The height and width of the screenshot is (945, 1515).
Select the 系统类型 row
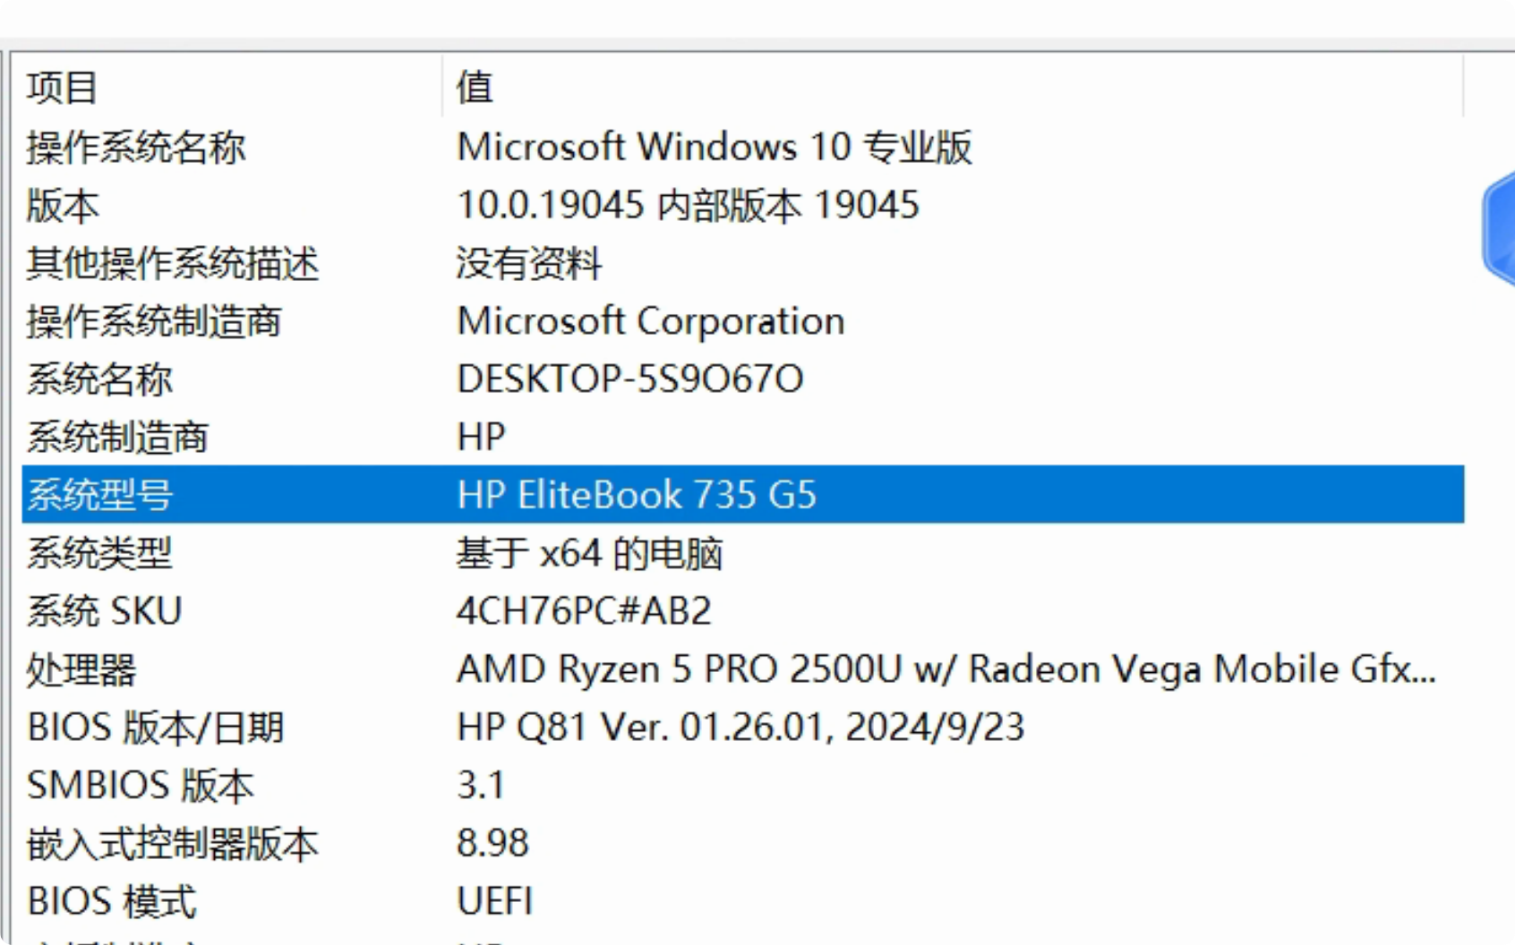point(99,553)
